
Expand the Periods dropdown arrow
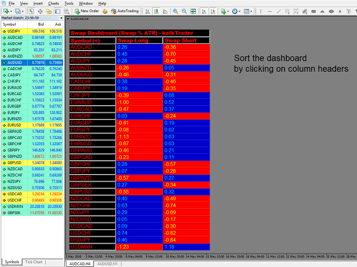[x=239, y=11]
